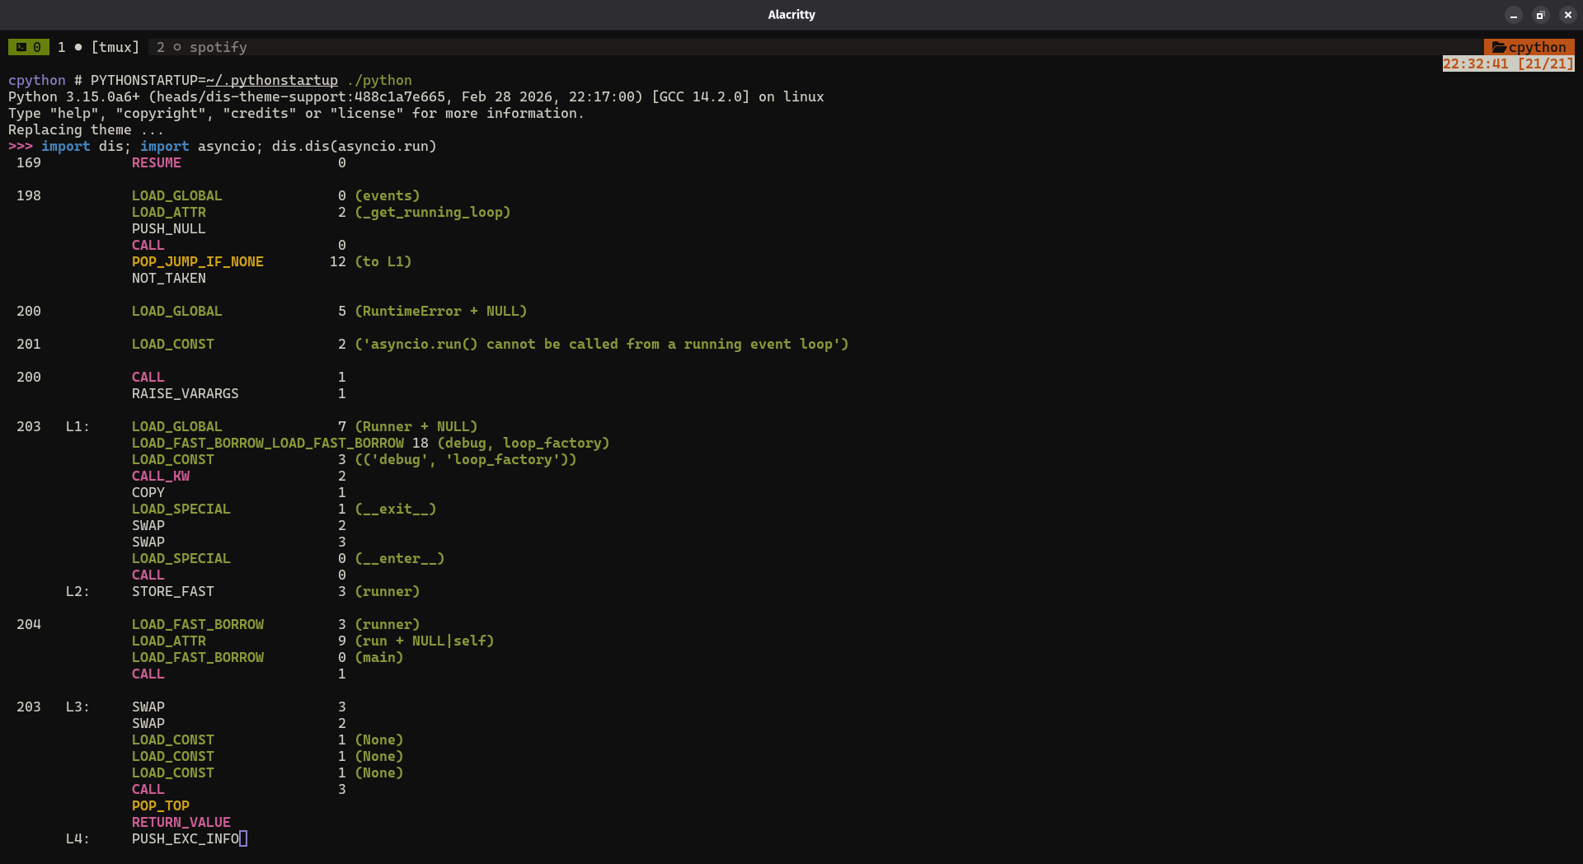Click the COPY opcode
This screenshot has height=864, width=1583.
pyautogui.click(x=148, y=492)
